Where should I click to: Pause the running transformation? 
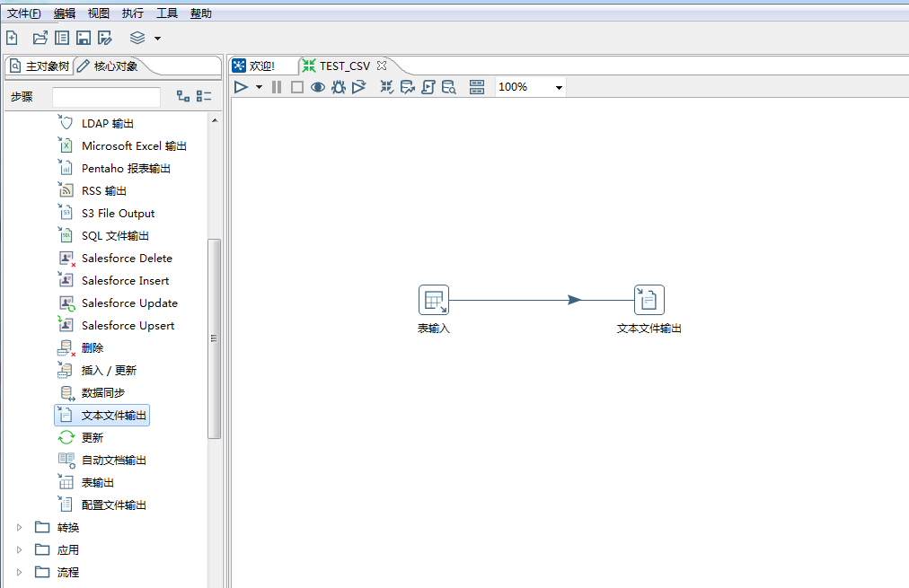click(277, 87)
